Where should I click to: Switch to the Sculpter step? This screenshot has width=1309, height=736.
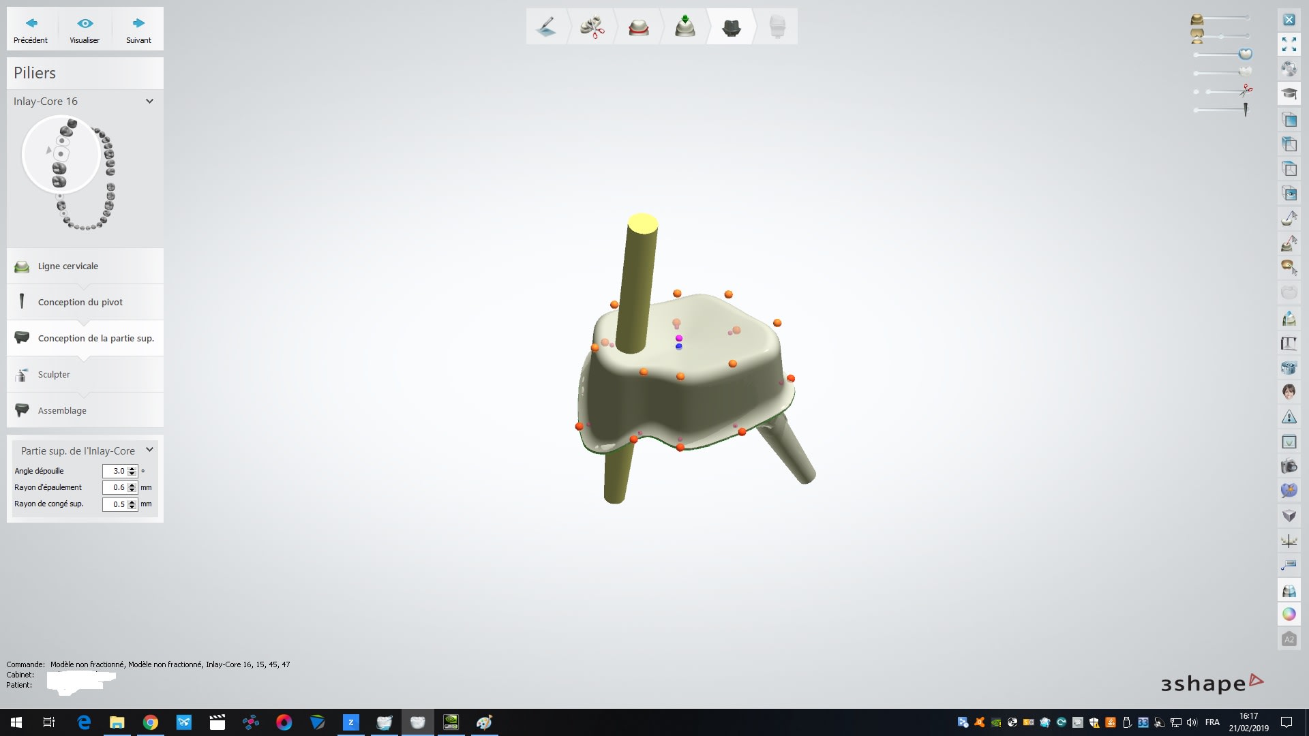point(54,374)
